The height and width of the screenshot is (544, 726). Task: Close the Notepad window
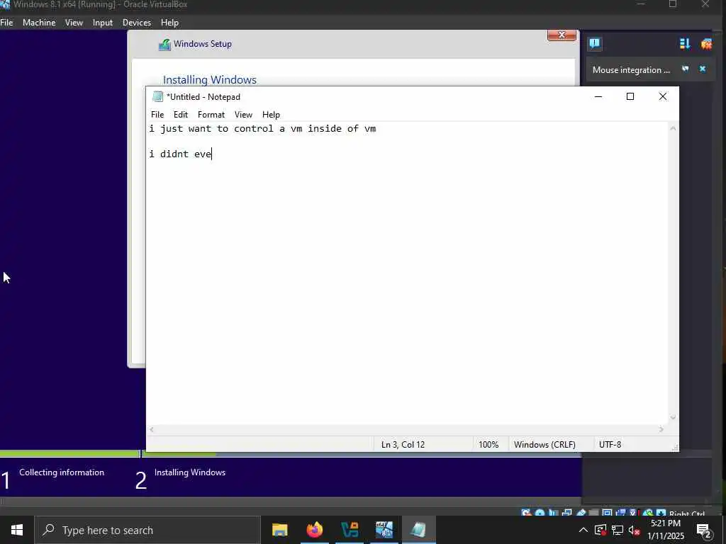pyautogui.click(x=663, y=96)
